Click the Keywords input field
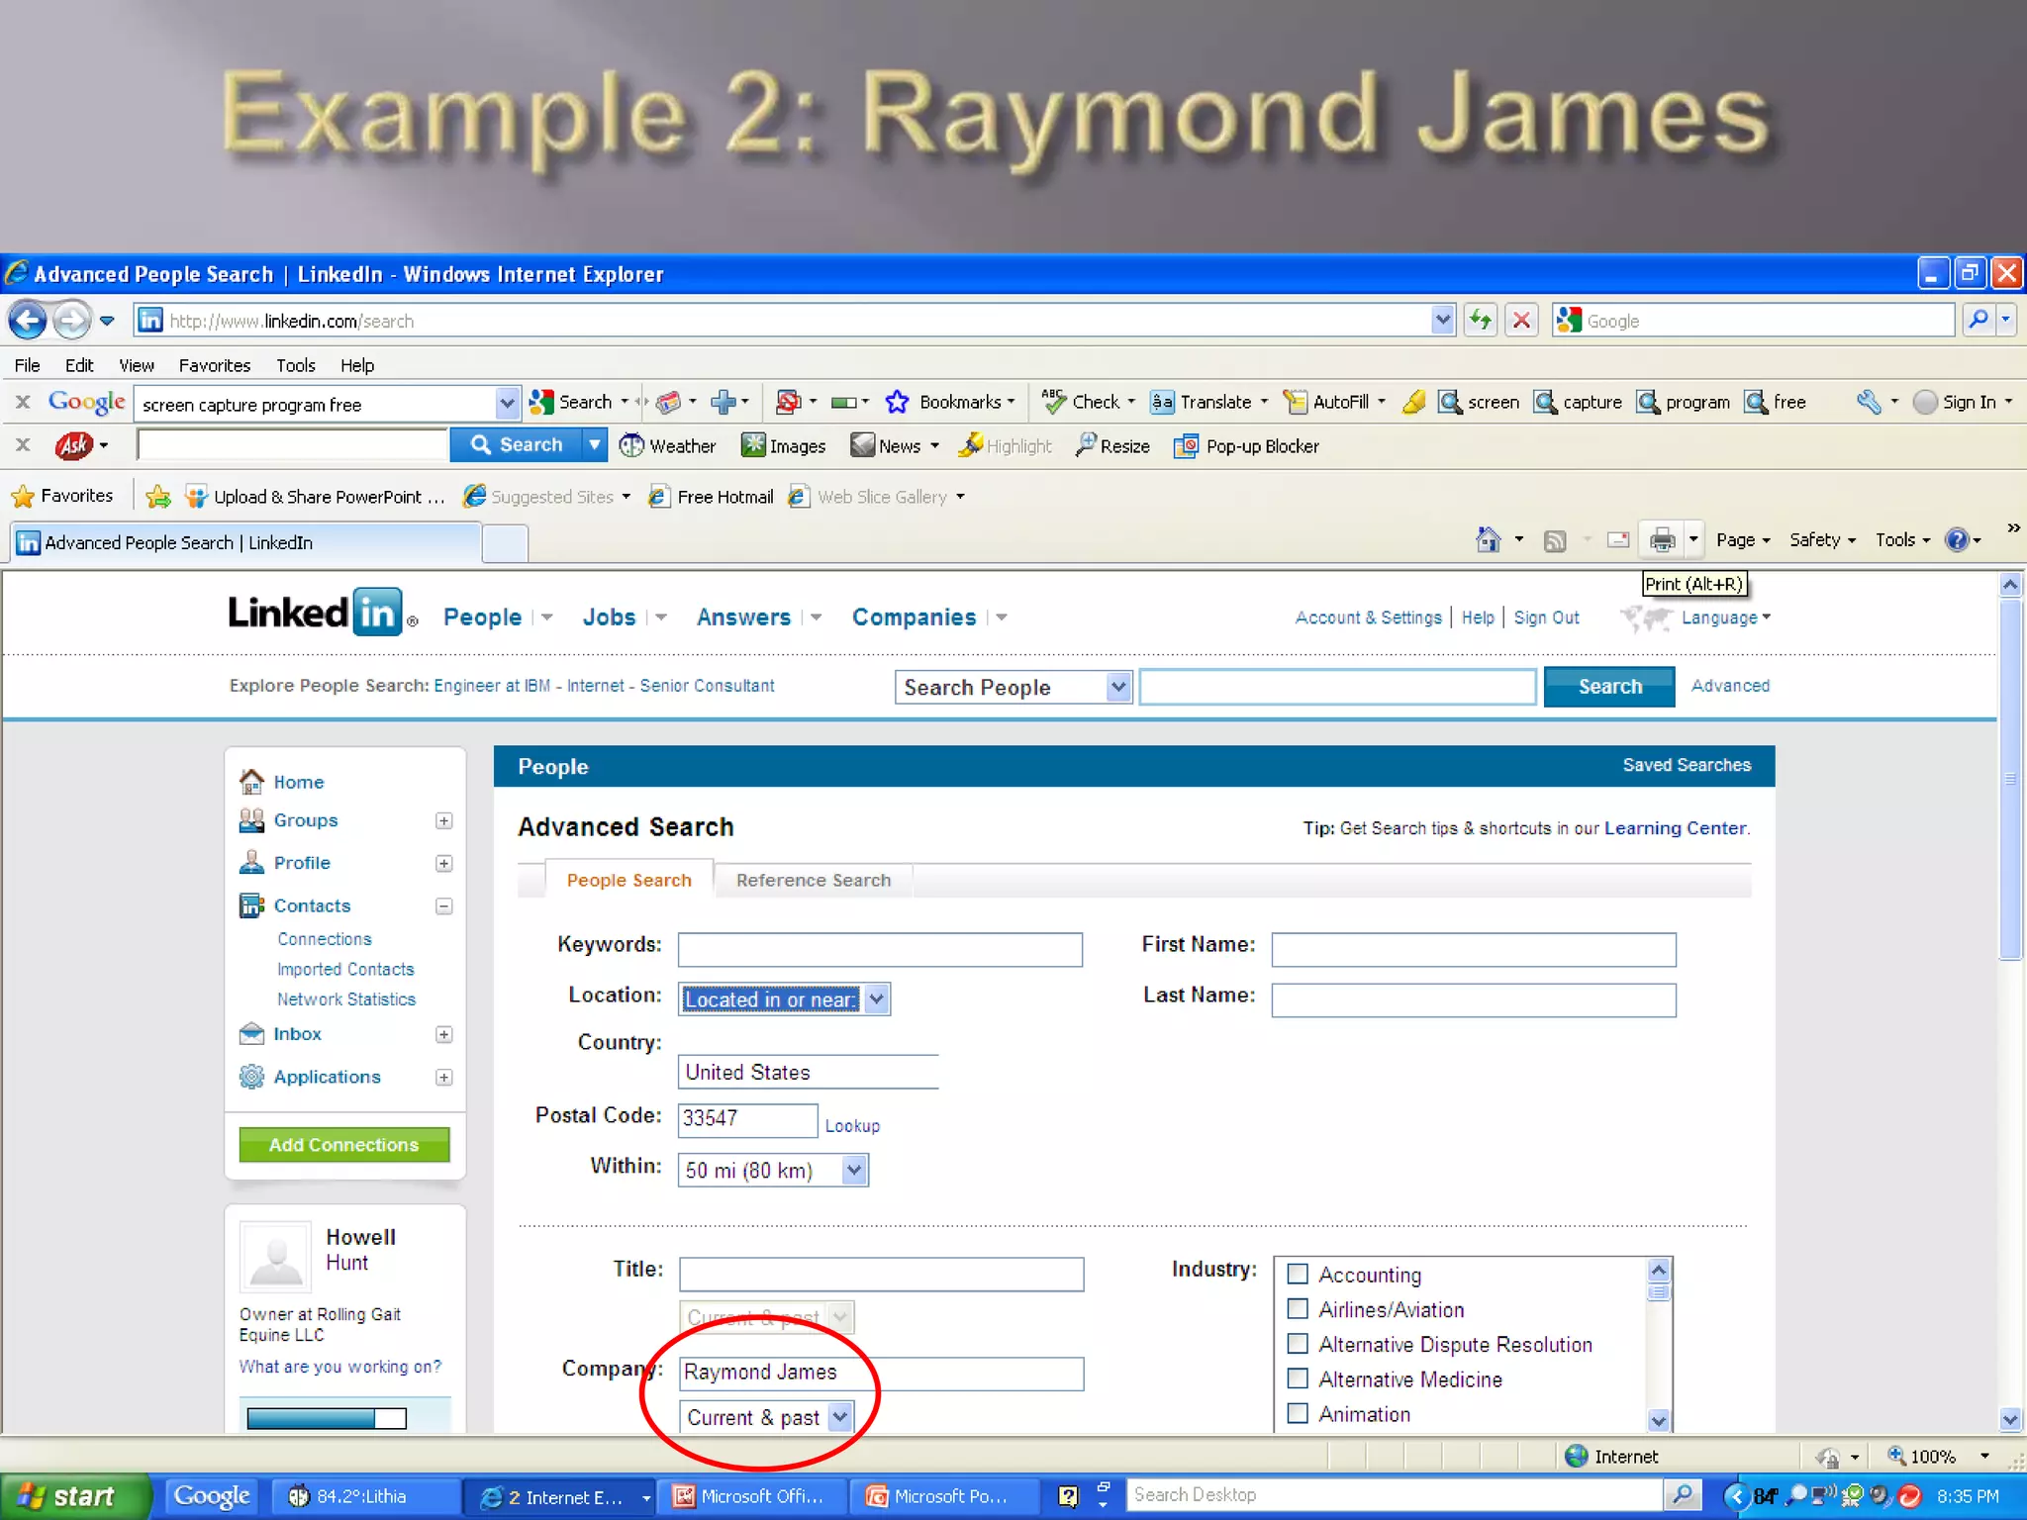The image size is (2027, 1520). (880, 949)
